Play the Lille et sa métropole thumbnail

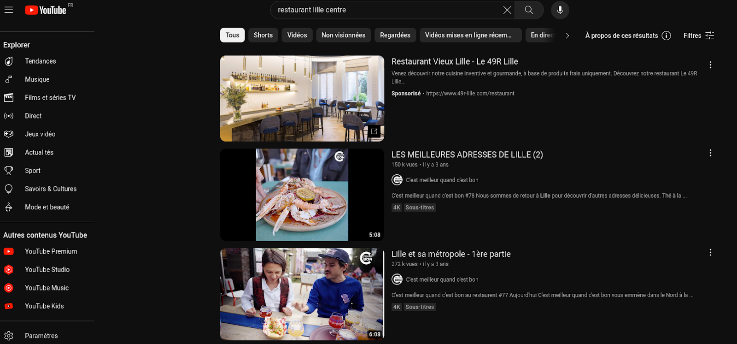[302, 294]
